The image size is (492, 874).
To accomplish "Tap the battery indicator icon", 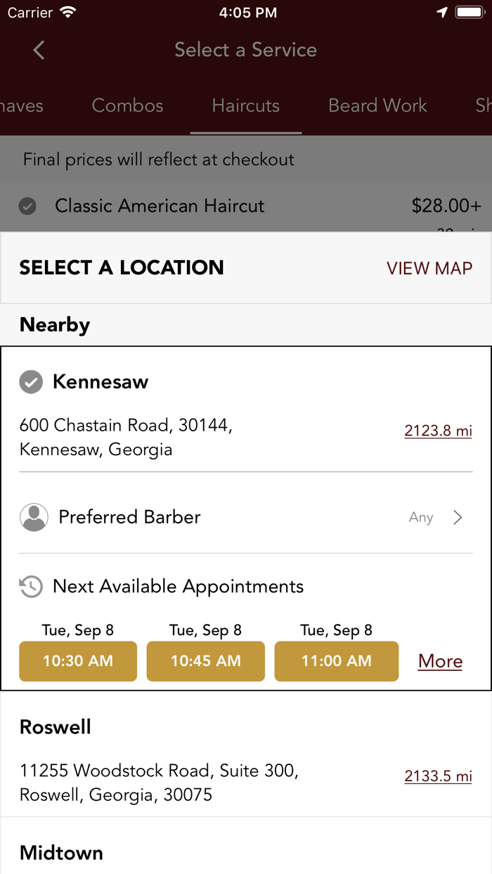I will point(467,11).
